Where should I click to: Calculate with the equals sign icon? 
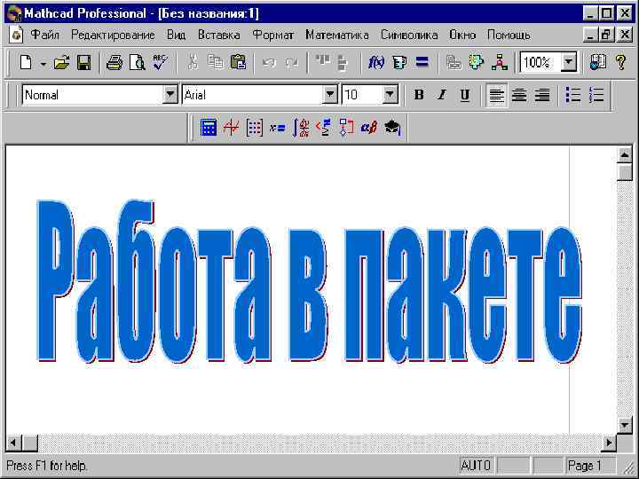click(x=422, y=62)
